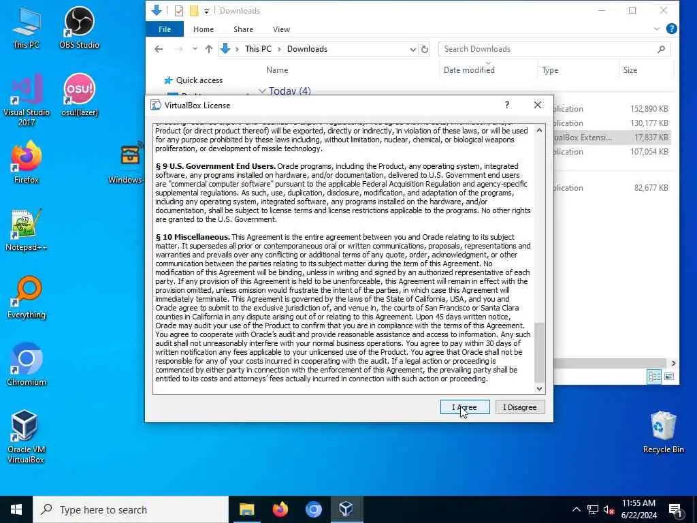Open the View ribbon tab
The image size is (697, 523).
pos(281,29)
